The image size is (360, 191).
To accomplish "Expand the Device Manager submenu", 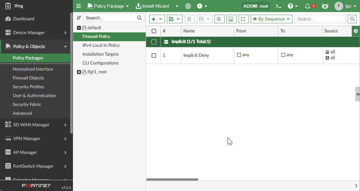I will coord(65,33).
